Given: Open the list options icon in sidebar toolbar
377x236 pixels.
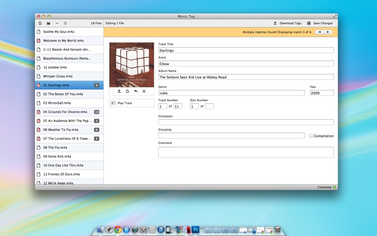Looking at the screenshot, I should [65, 23].
